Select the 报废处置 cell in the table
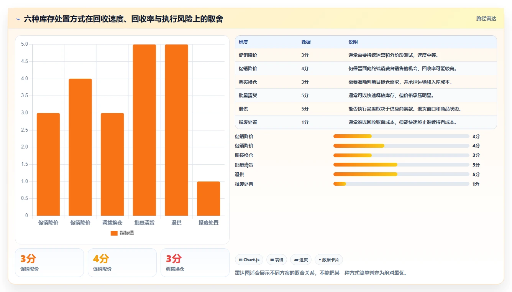The image size is (512, 292). 248,122
